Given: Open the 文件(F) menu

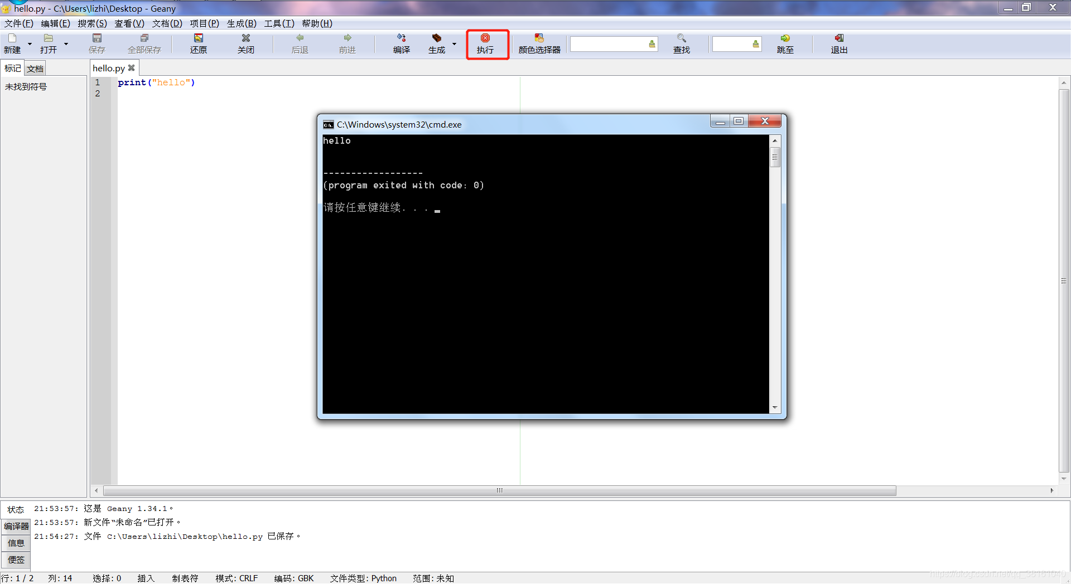Looking at the screenshot, I should pos(19,23).
